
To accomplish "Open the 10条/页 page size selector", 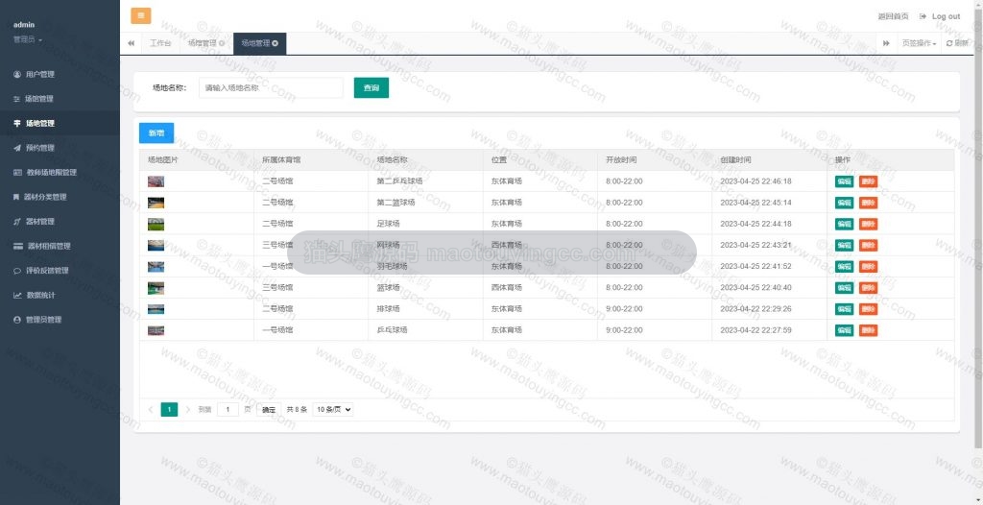I will pyautogui.click(x=333, y=410).
